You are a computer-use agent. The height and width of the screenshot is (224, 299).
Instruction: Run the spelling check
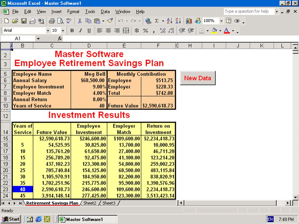tap(69, 21)
